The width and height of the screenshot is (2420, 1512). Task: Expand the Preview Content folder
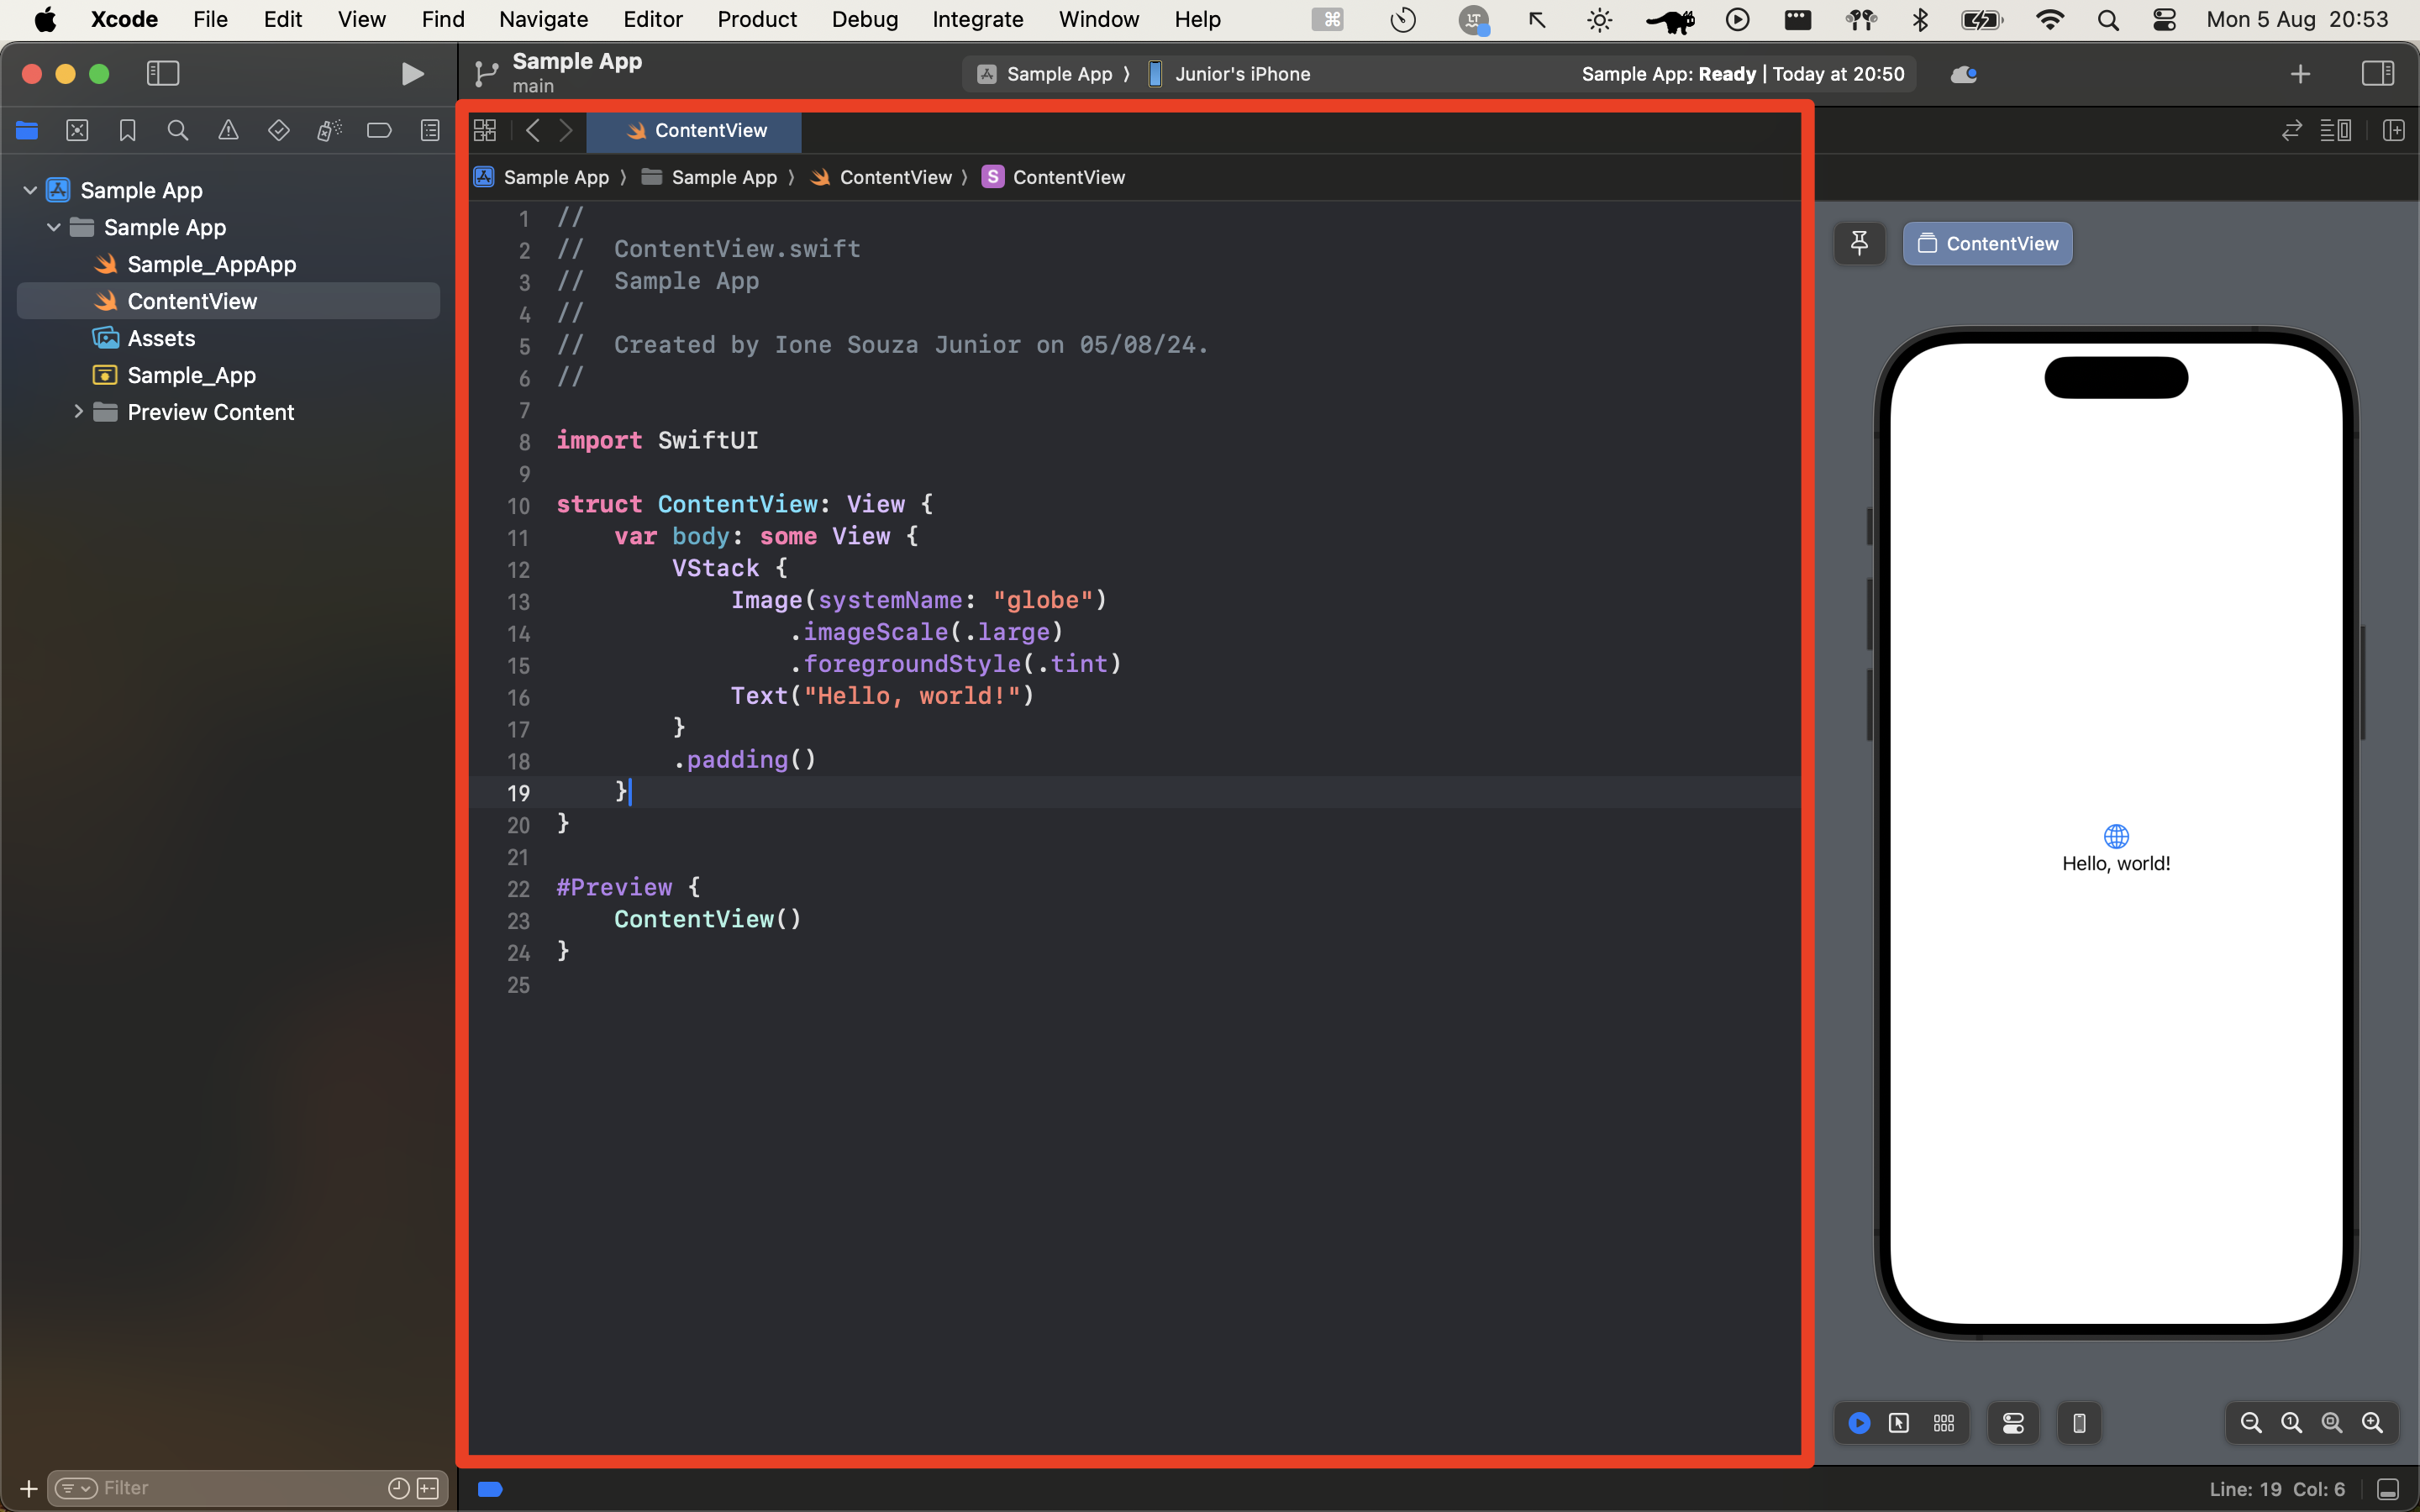tap(76, 411)
